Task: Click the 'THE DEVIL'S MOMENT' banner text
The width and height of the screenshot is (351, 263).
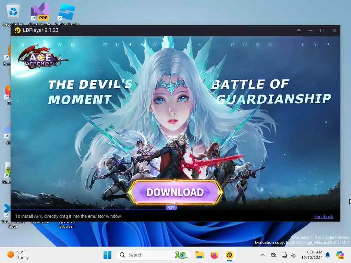Action: coord(90,92)
